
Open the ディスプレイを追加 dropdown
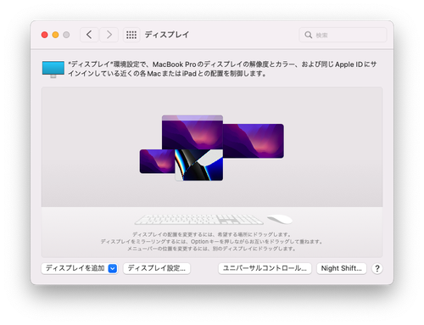tap(80, 268)
